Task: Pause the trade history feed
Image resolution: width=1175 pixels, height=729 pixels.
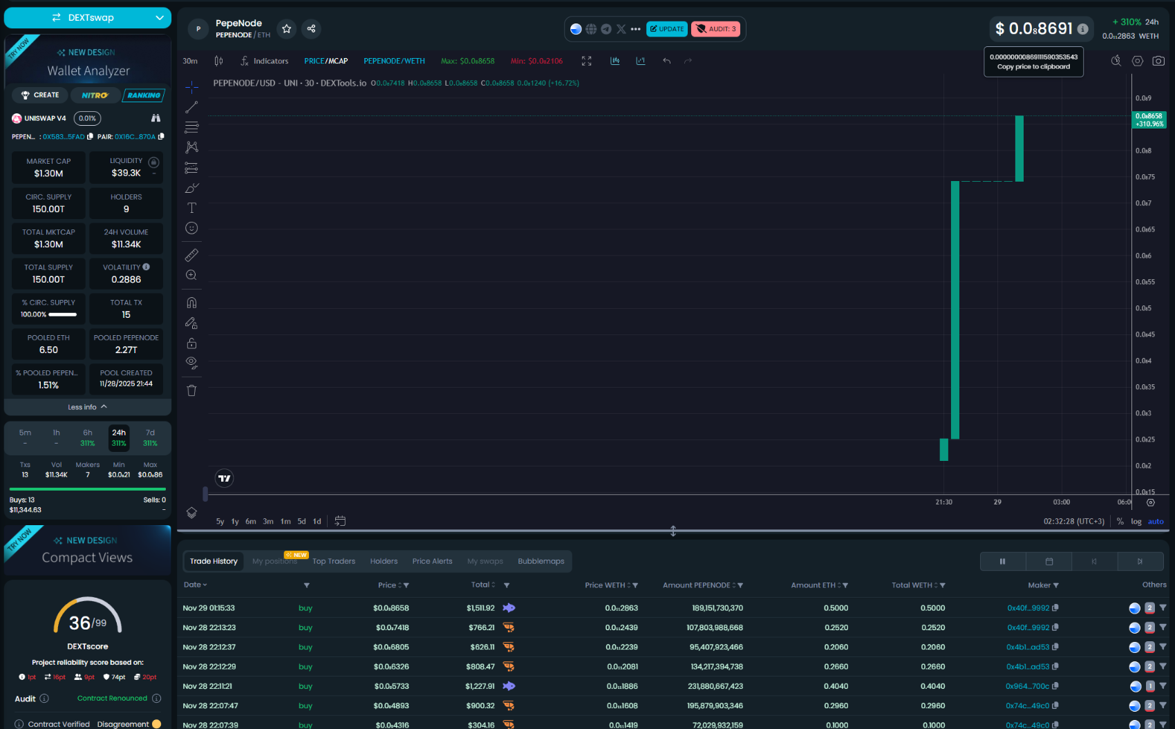Action: click(1002, 562)
